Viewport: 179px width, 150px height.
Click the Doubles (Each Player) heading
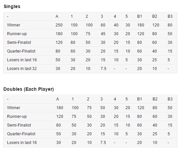pos(28,89)
